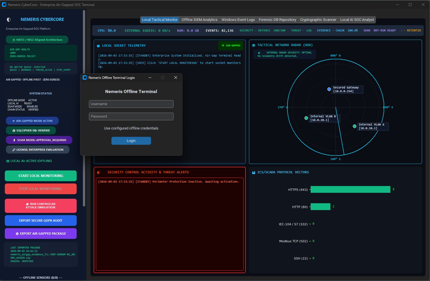Image resolution: width=430 pixels, height=281 pixels.
Task: Click the Internal Radar Security status icon
Action: coord(259,53)
